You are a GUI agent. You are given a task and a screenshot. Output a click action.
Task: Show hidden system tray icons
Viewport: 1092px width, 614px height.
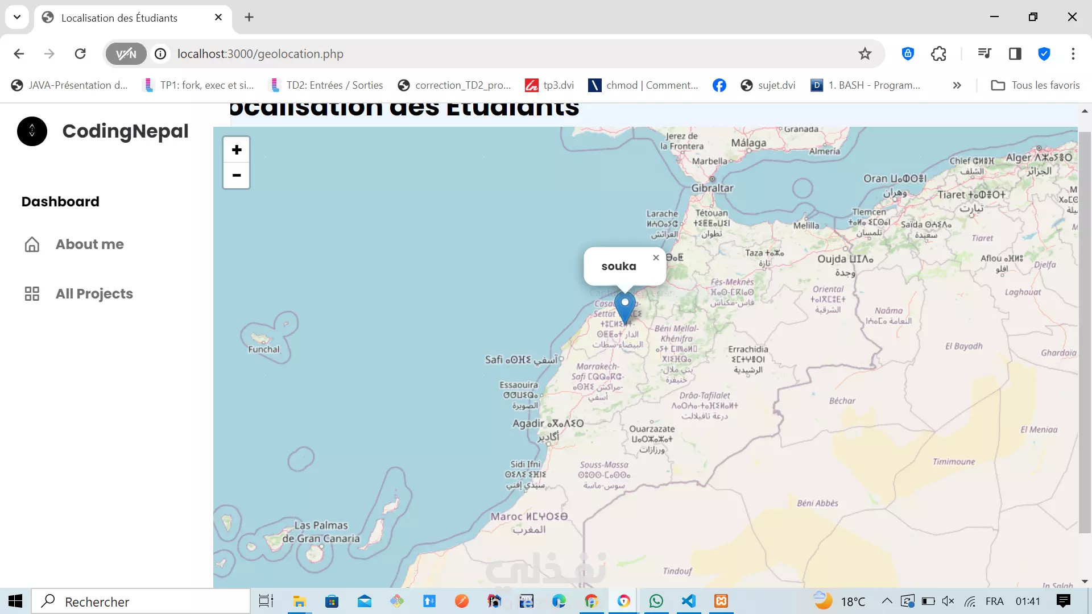(x=887, y=601)
